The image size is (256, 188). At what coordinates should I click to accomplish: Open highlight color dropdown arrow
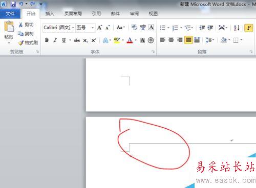point(123,40)
